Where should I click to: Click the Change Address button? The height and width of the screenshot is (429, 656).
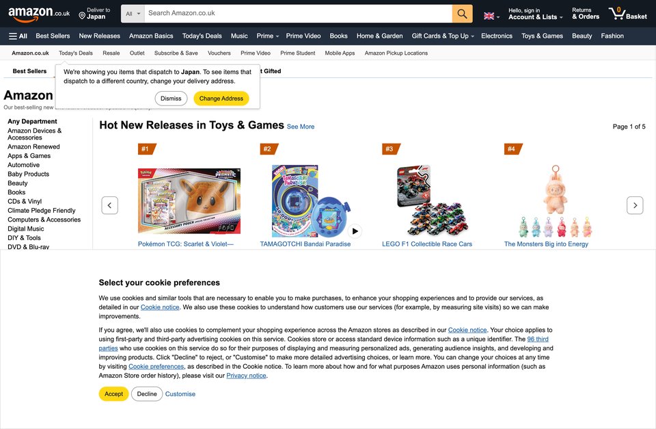221,99
